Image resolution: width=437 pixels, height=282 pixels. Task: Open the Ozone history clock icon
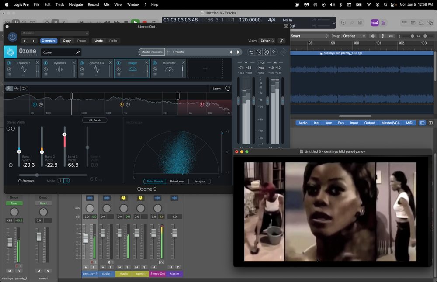(259, 52)
